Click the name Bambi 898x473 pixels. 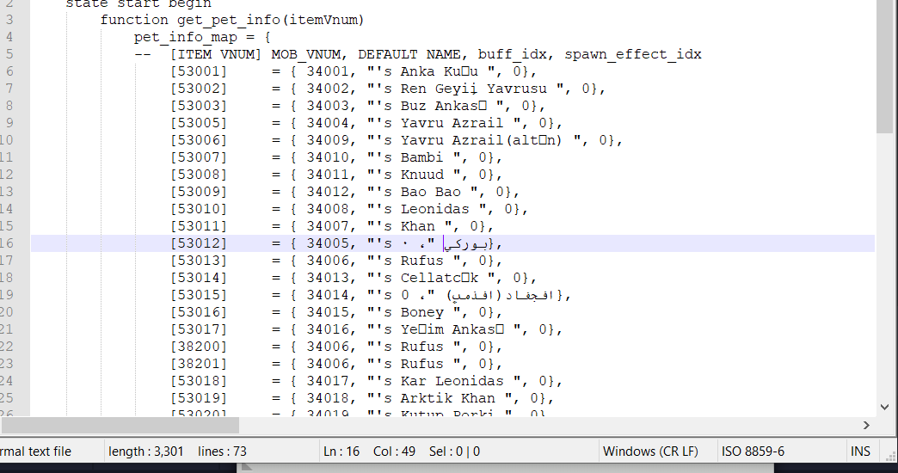[x=421, y=157]
